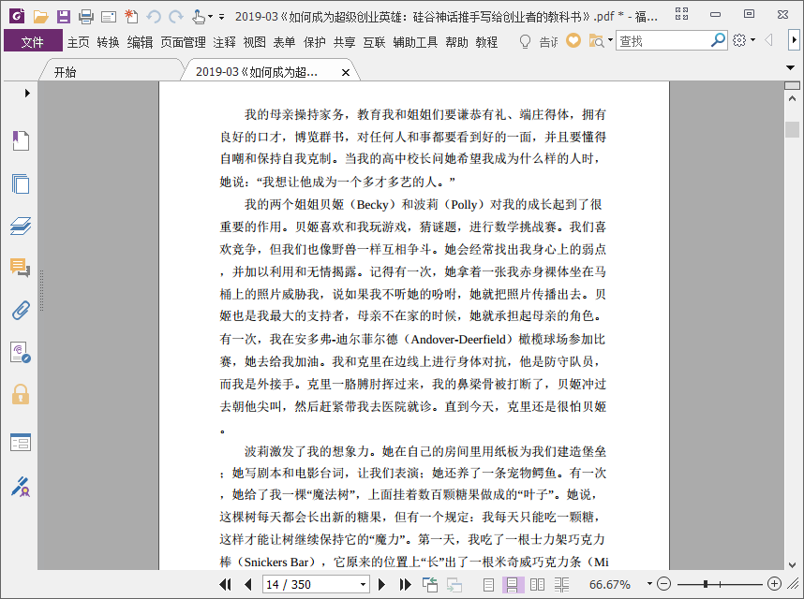
Task: Click the folder search icon
Action: pos(596,40)
